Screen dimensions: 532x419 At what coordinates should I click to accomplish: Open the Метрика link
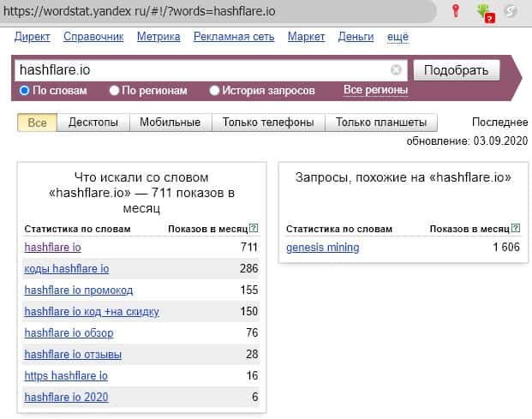[158, 37]
